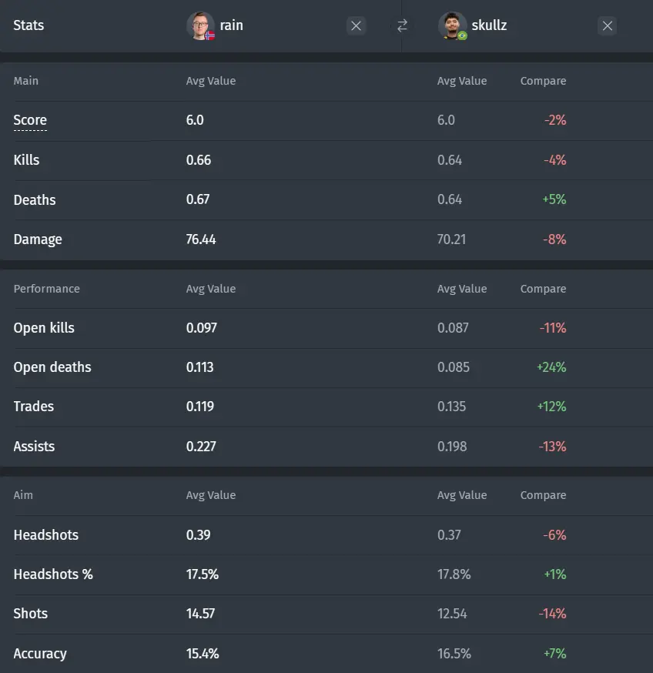Remove skullz from the comparison
Image resolution: width=653 pixels, height=673 pixels.
(607, 25)
